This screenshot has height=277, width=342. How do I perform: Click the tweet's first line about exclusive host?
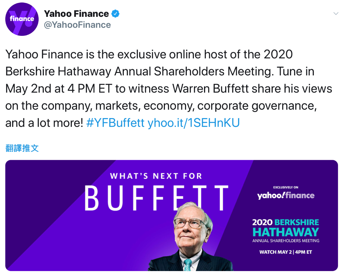click(149, 54)
